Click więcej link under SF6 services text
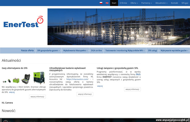Viewport: 190px width, 122px height. pos(100,86)
